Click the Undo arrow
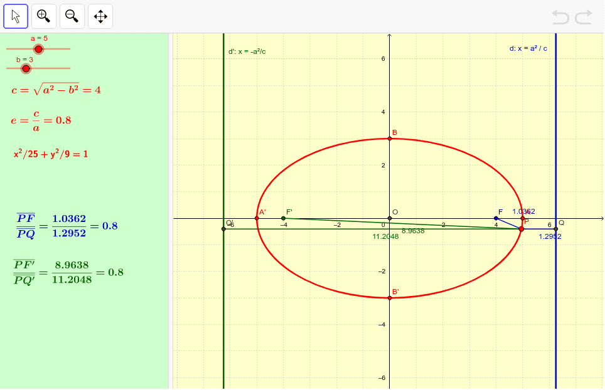605x390 pixels. (560, 18)
